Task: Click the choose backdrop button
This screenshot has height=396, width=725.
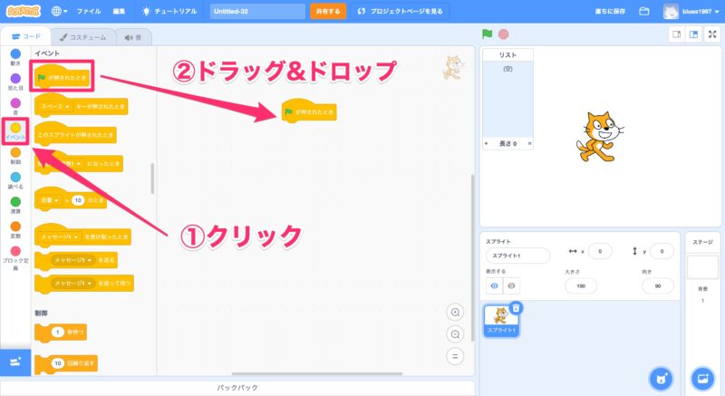Action: (x=701, y=378)
